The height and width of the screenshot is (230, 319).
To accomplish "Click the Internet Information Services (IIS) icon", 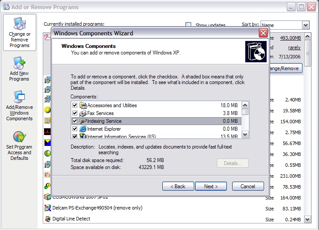I will tap(83, 136).
